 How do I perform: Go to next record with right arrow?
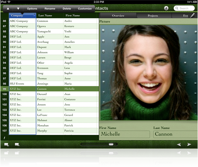(x=189, y=144)
